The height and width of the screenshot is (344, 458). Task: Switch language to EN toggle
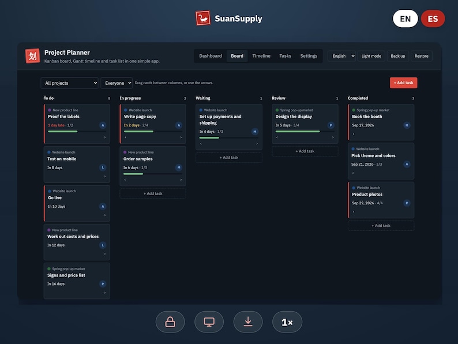click(x=405, y=18)
